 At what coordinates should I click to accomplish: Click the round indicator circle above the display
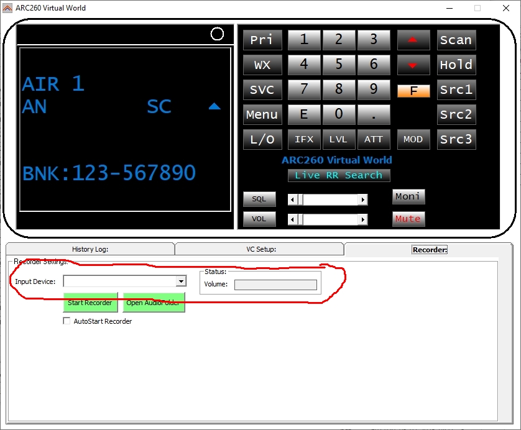pyautogui.click(x=217, y=34)
